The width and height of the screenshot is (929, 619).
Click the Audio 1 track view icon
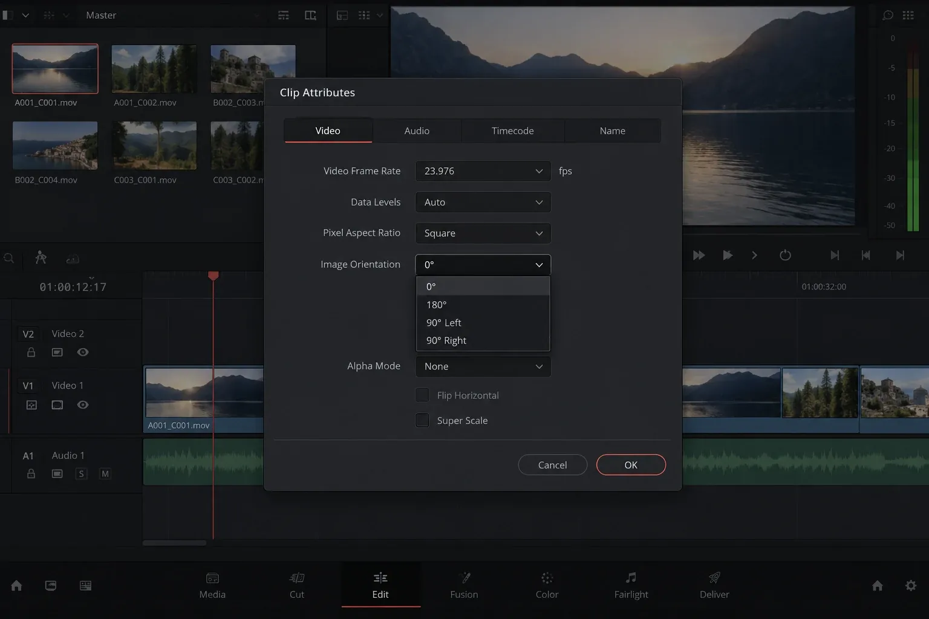point(57,474)
